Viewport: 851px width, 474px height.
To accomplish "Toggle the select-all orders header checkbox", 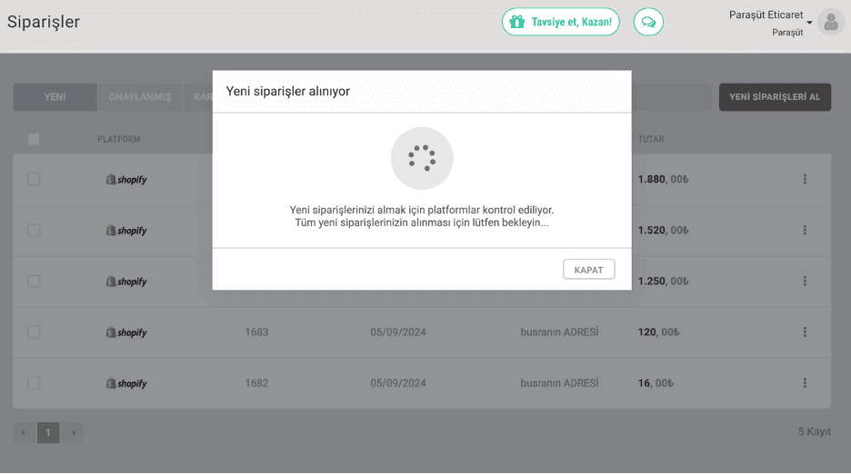I will point(34,139).
